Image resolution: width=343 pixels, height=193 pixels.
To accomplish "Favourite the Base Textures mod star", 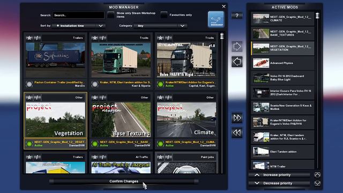I will (95, 98).
